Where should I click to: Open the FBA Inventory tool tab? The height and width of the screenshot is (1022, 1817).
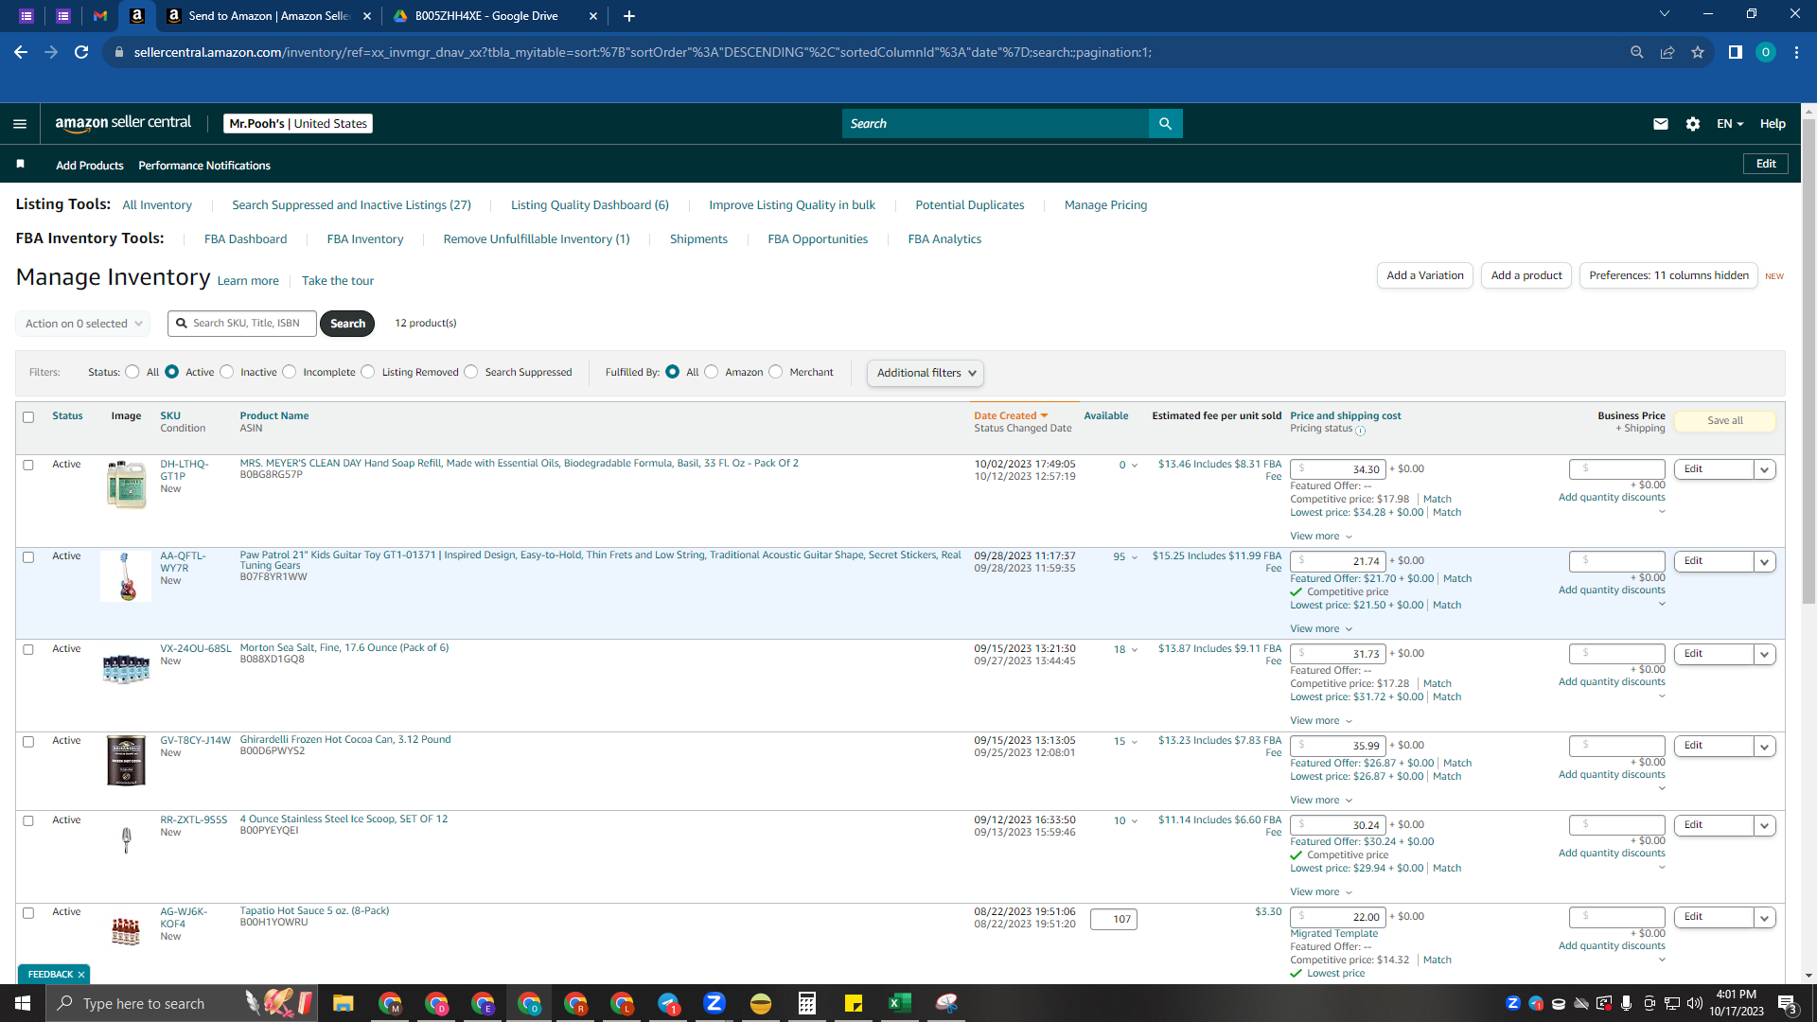pyautogui.click(x=365, y=239)
